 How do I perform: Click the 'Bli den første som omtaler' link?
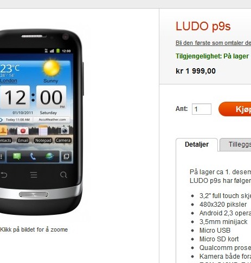point(213,43)
